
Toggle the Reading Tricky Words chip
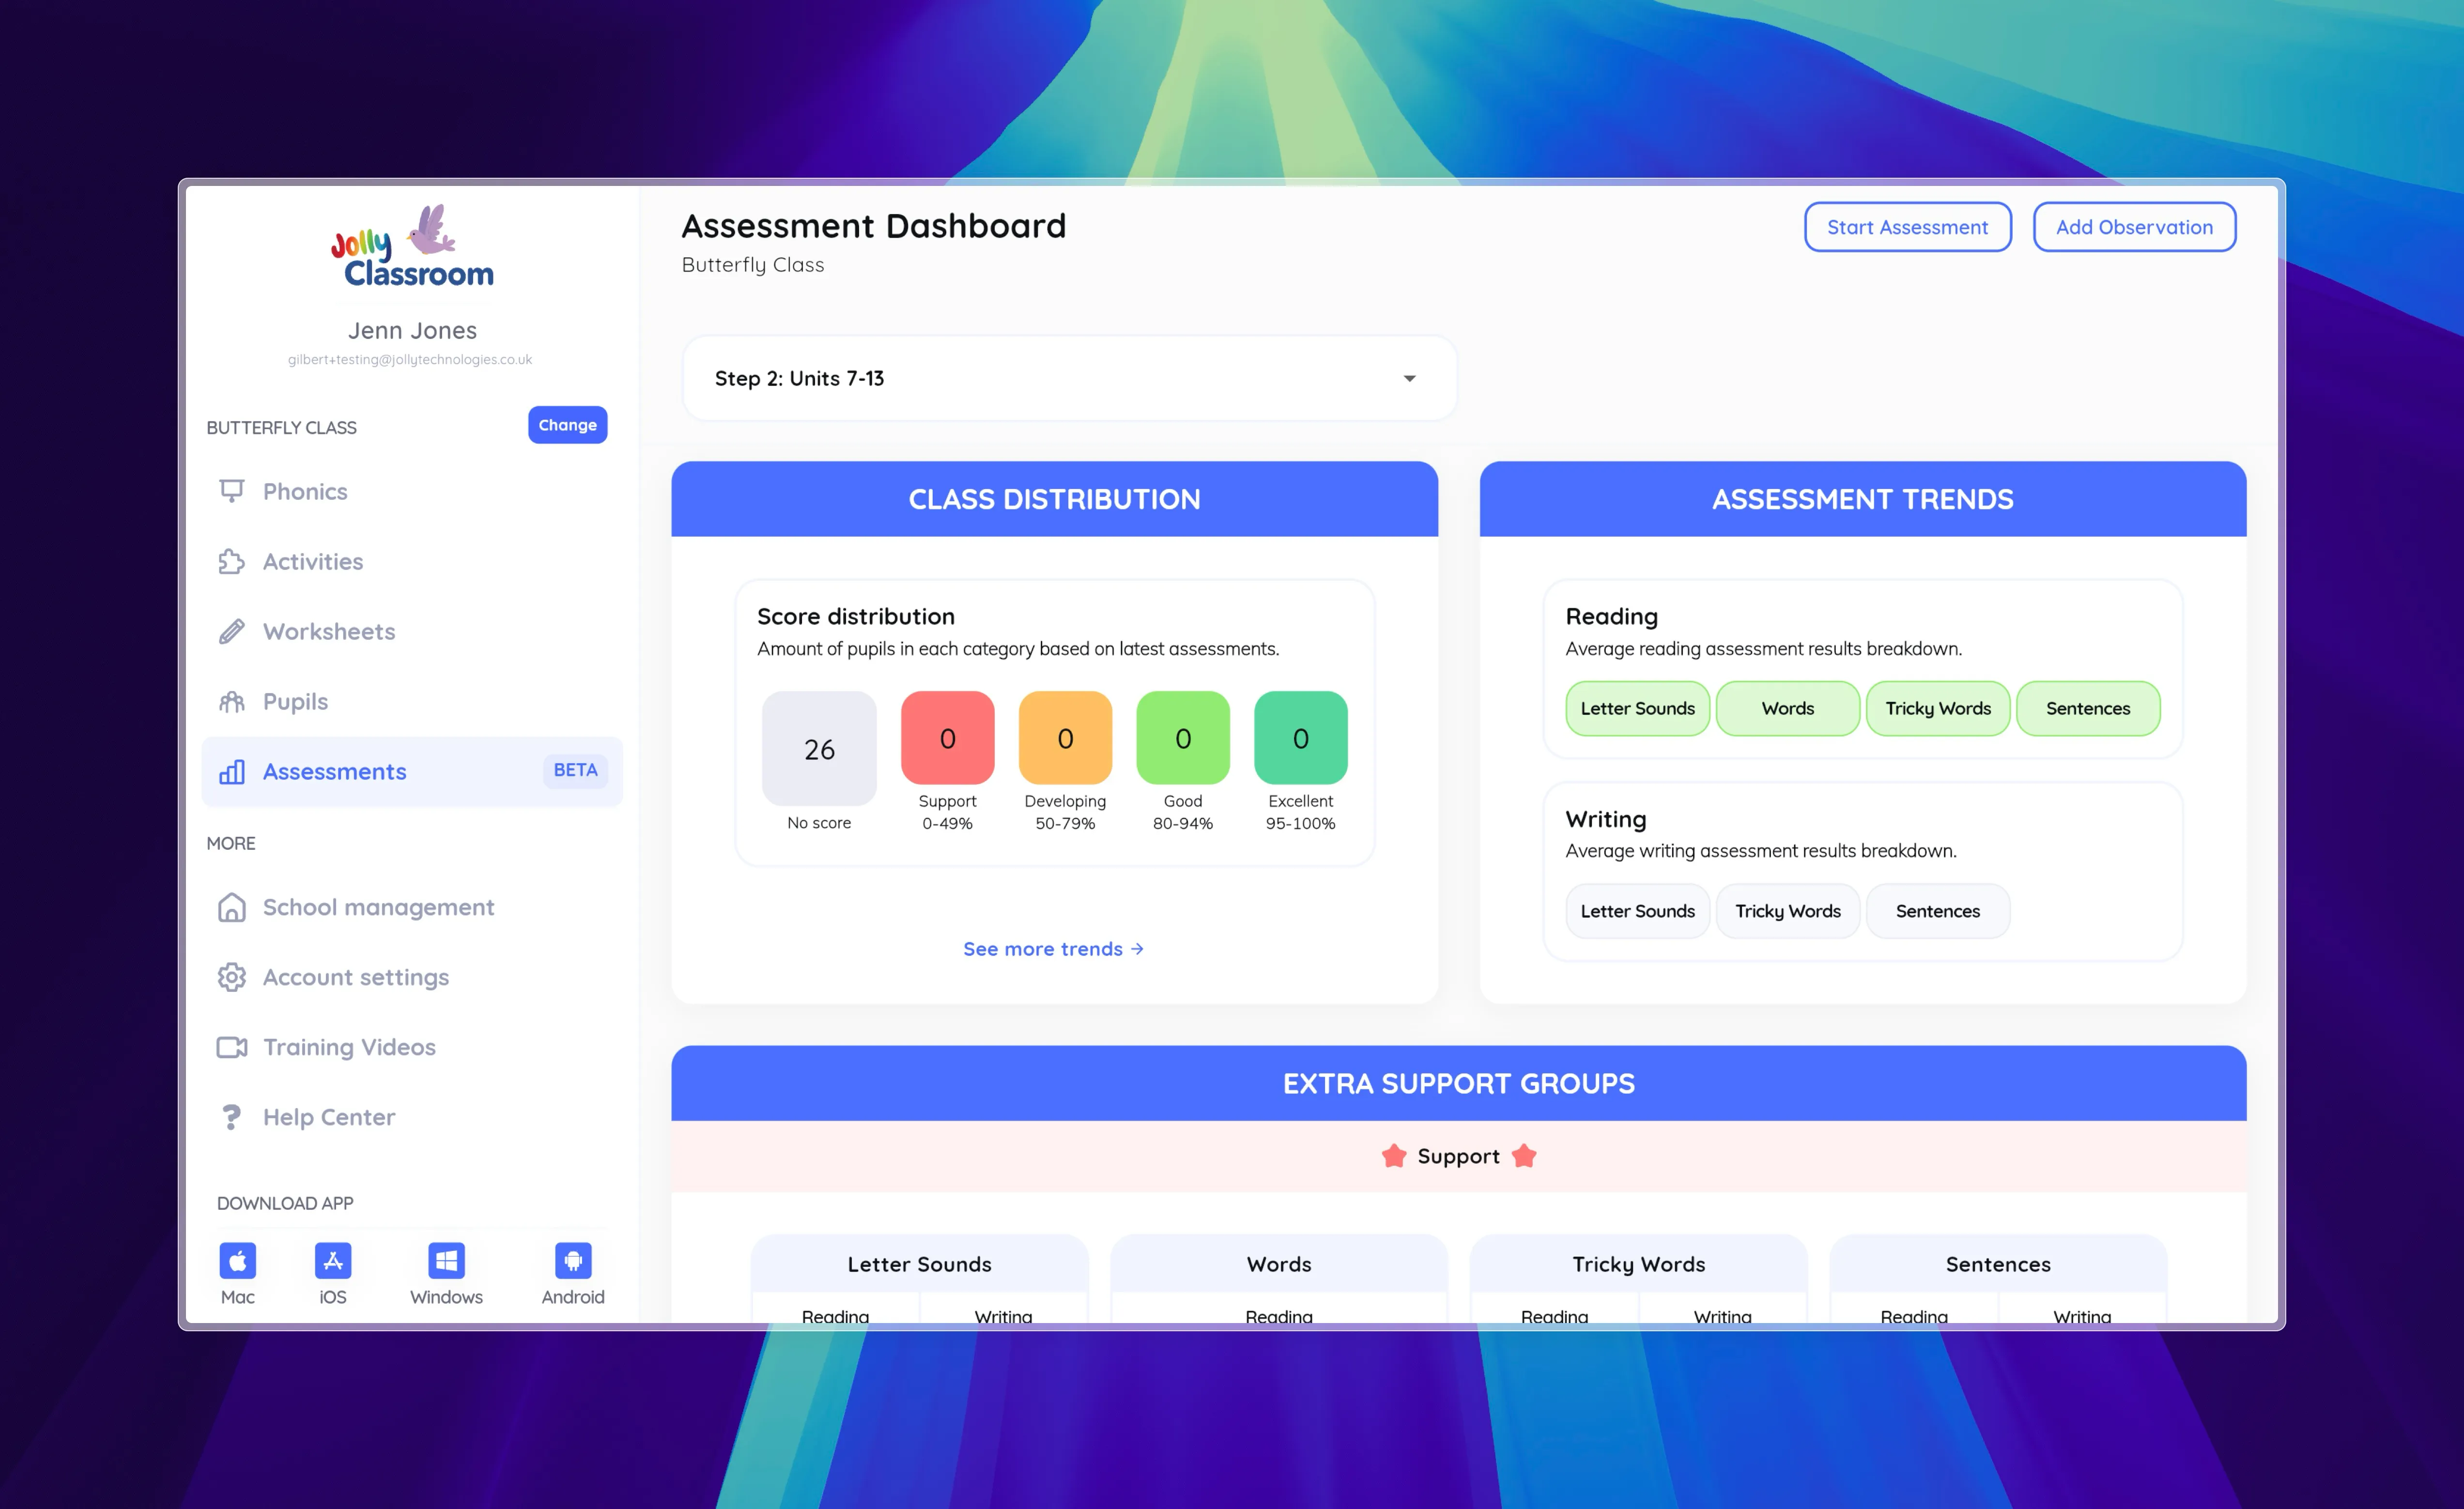coord(1937,708)
